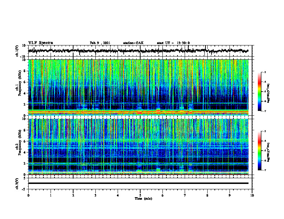Click the ch.1 spectrogram colorbar

click(259, 92)
